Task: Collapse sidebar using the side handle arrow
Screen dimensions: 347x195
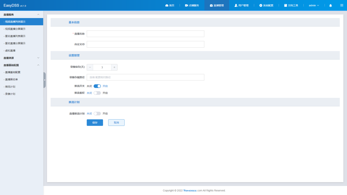Action: click(45, 80)
